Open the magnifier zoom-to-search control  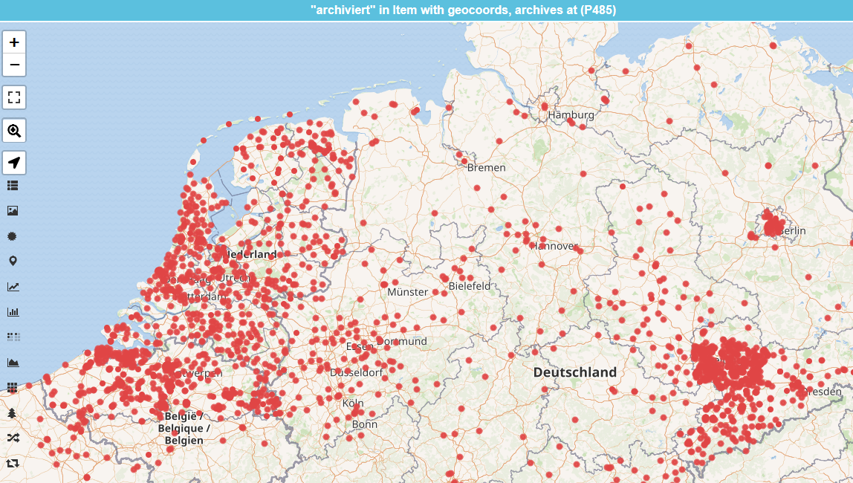click(x=14, y=131)
